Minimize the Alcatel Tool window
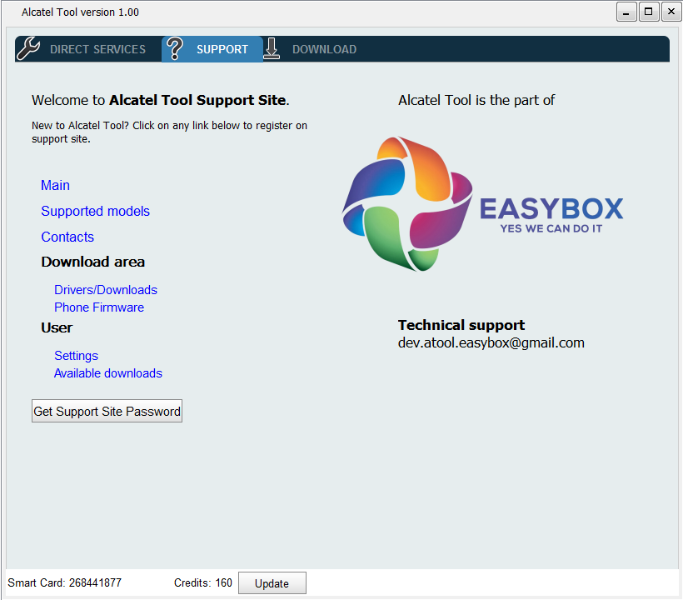 (626, 12)
